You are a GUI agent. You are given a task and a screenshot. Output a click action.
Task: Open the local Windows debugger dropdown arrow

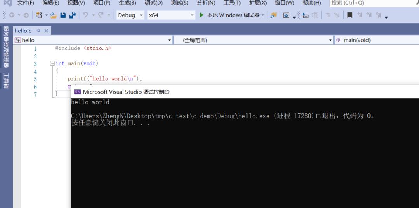click(x=263, y=15)
